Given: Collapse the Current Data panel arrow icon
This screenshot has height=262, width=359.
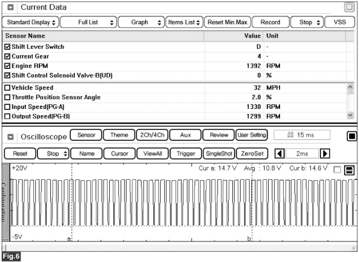Looking at the screenshot, I should pos(11,8).
